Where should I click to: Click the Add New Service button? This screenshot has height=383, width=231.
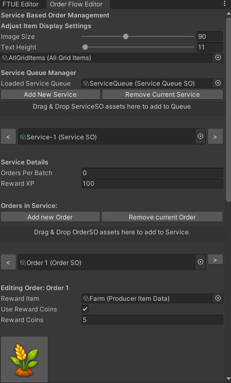click(x=50, y=95)
